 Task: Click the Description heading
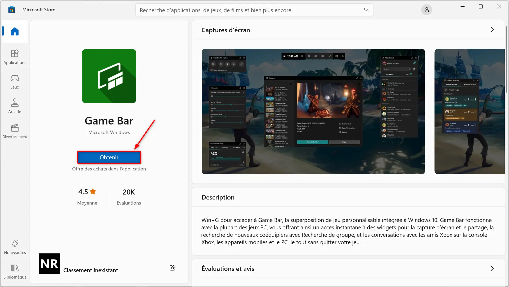pyautogui.click(x=218, y=197)
